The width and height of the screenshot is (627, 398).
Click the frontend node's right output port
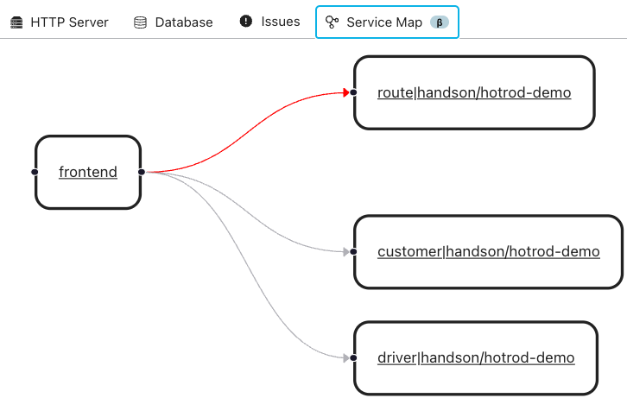pos(142,172)
